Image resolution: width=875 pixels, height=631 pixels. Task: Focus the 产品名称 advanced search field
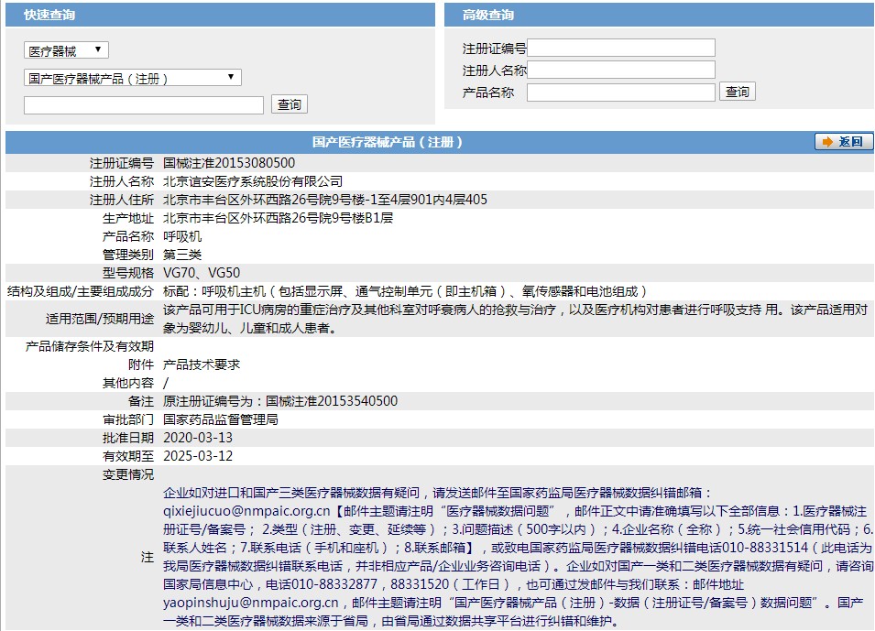pos(620,92)
